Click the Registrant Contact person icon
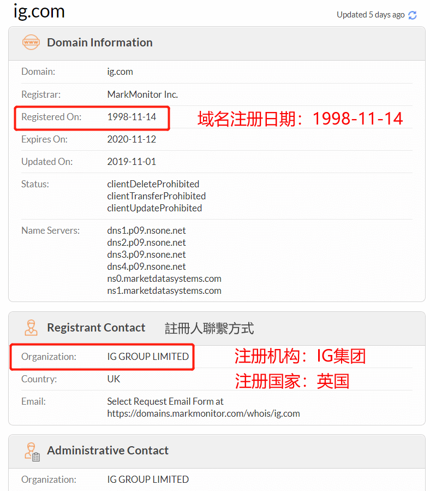 coord(31,328)
